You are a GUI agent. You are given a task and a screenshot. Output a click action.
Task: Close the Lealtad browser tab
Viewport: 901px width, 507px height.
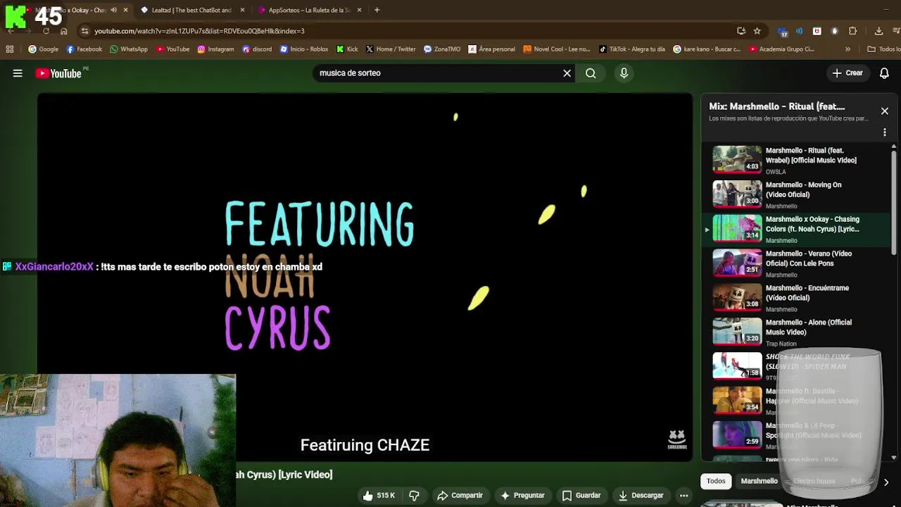[x=243, y=10]
